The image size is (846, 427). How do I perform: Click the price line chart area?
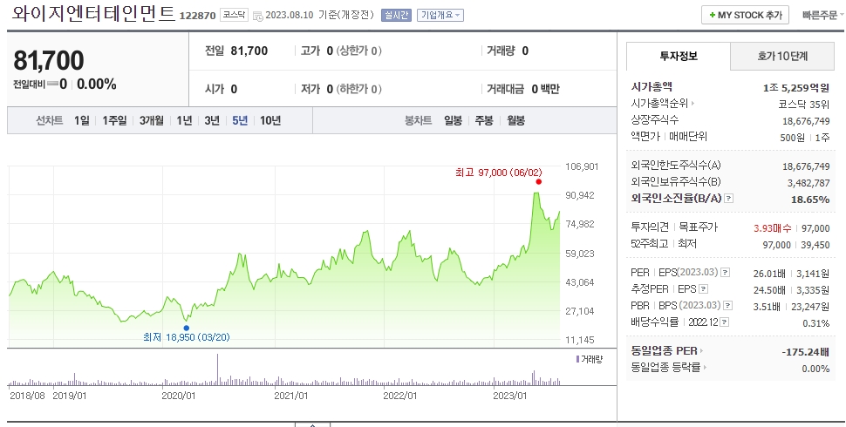[x=285, y=256]
